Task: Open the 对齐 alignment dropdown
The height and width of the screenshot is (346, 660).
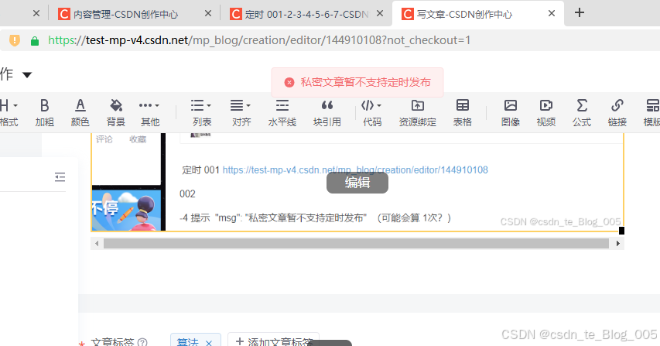Action: coord(241,112)
